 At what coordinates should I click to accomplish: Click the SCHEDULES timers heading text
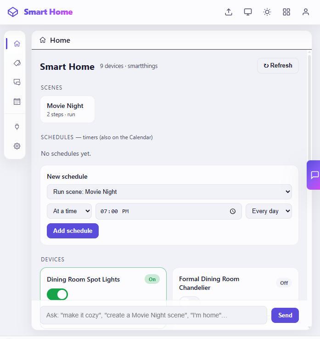[x=97, y=137]
